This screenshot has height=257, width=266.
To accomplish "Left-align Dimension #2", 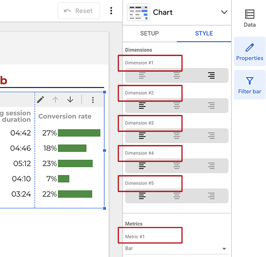I will point(142,106).
